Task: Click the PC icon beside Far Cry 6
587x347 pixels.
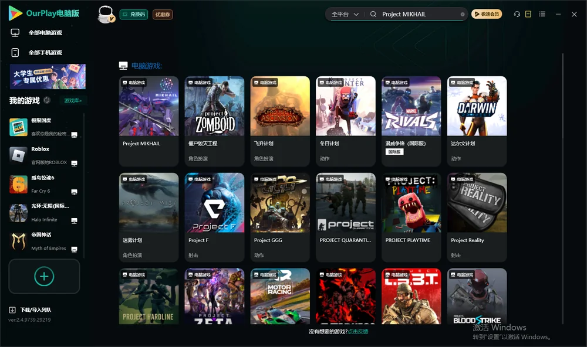Action: pos(74,192)
